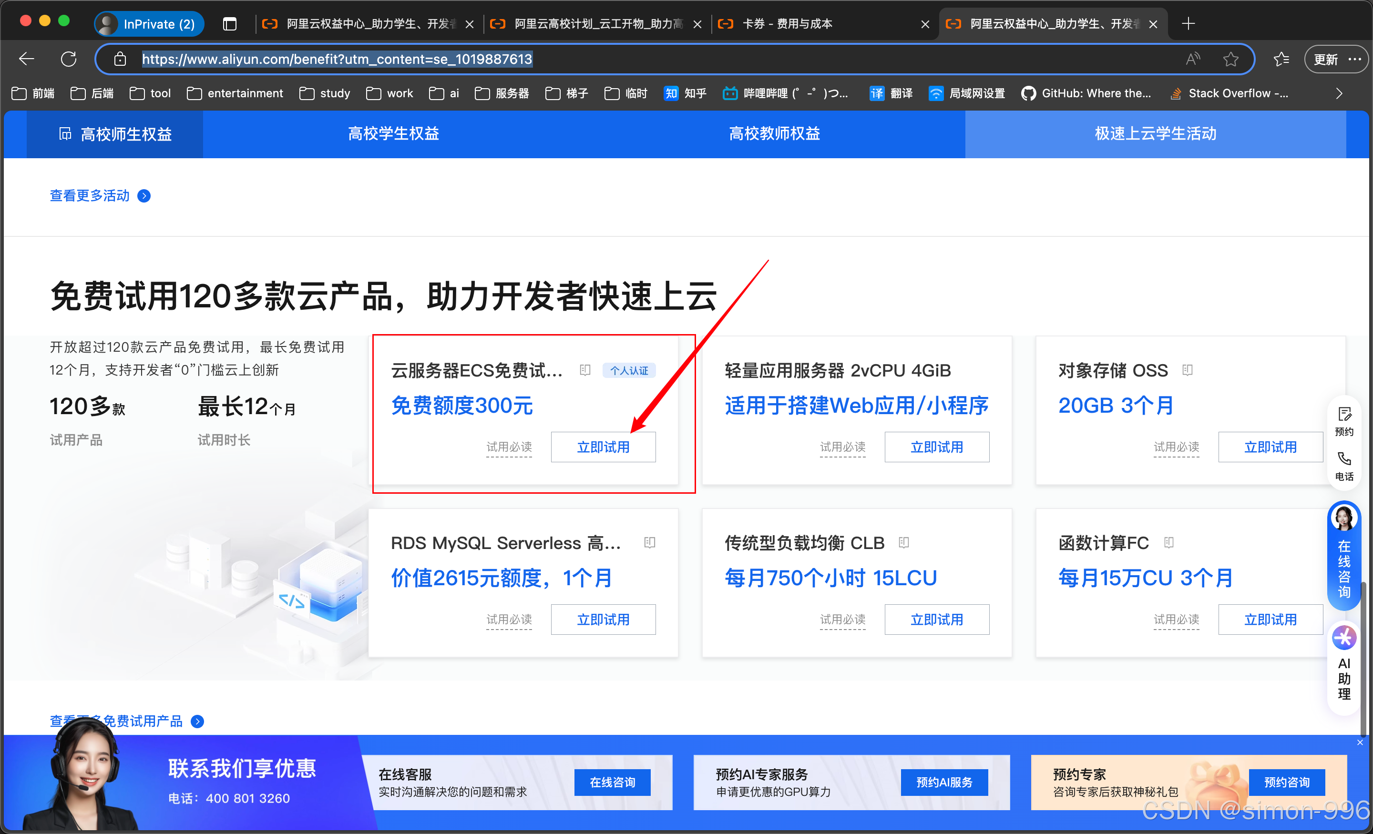Click the 电话 sidebar icon
Image resolution: width=1373 pixels, height=834 pixels.
(x=1344, y=467)
